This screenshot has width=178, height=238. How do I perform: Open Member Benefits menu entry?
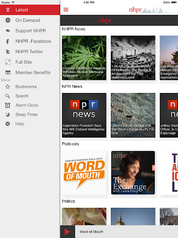pos(30,73)
